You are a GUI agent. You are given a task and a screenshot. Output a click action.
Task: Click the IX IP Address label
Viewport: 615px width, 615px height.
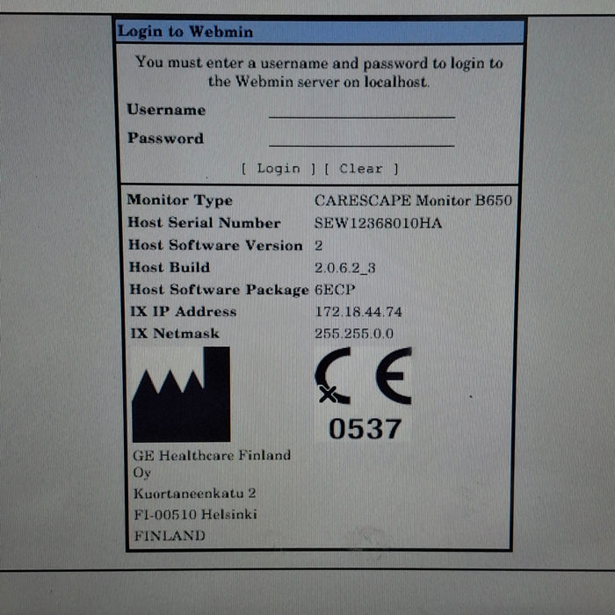183,311
